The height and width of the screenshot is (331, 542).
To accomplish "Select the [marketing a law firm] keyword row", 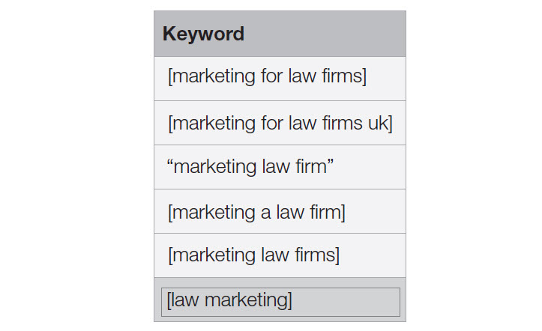I will (x=280, y=211).
